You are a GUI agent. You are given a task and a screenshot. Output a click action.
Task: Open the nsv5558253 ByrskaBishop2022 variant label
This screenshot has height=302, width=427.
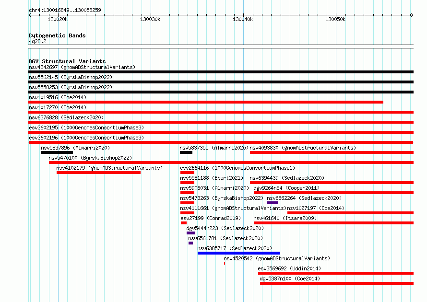pos(71,87)
